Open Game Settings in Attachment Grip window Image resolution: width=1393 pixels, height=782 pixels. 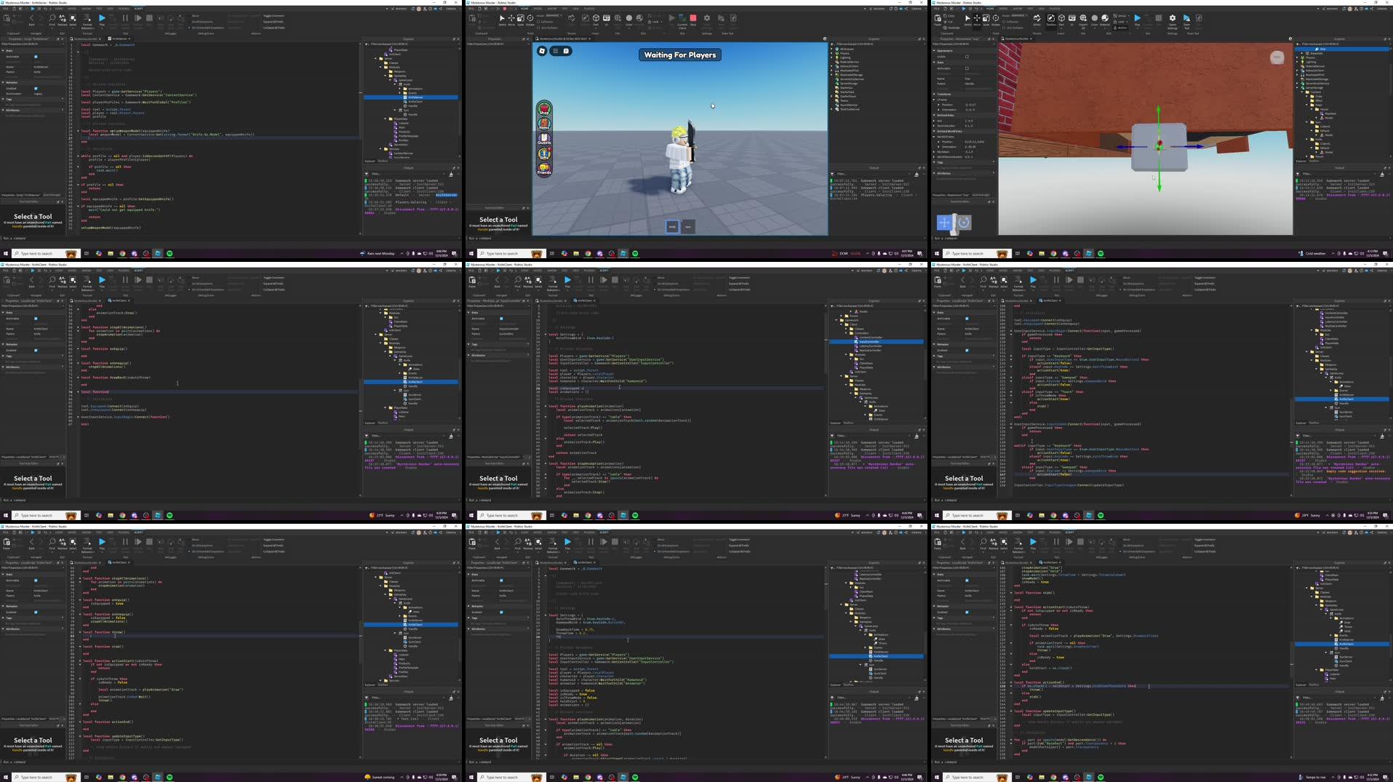1173,21
